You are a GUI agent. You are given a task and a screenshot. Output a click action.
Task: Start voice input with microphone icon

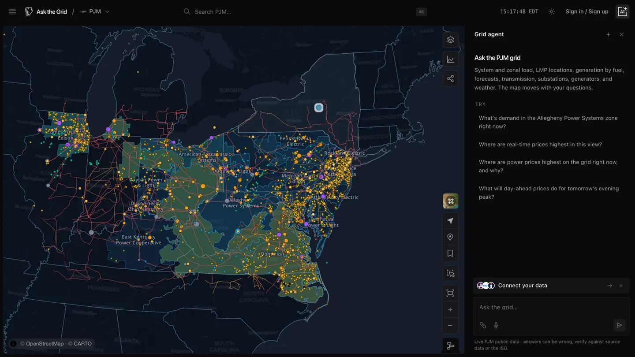[496, 325]
